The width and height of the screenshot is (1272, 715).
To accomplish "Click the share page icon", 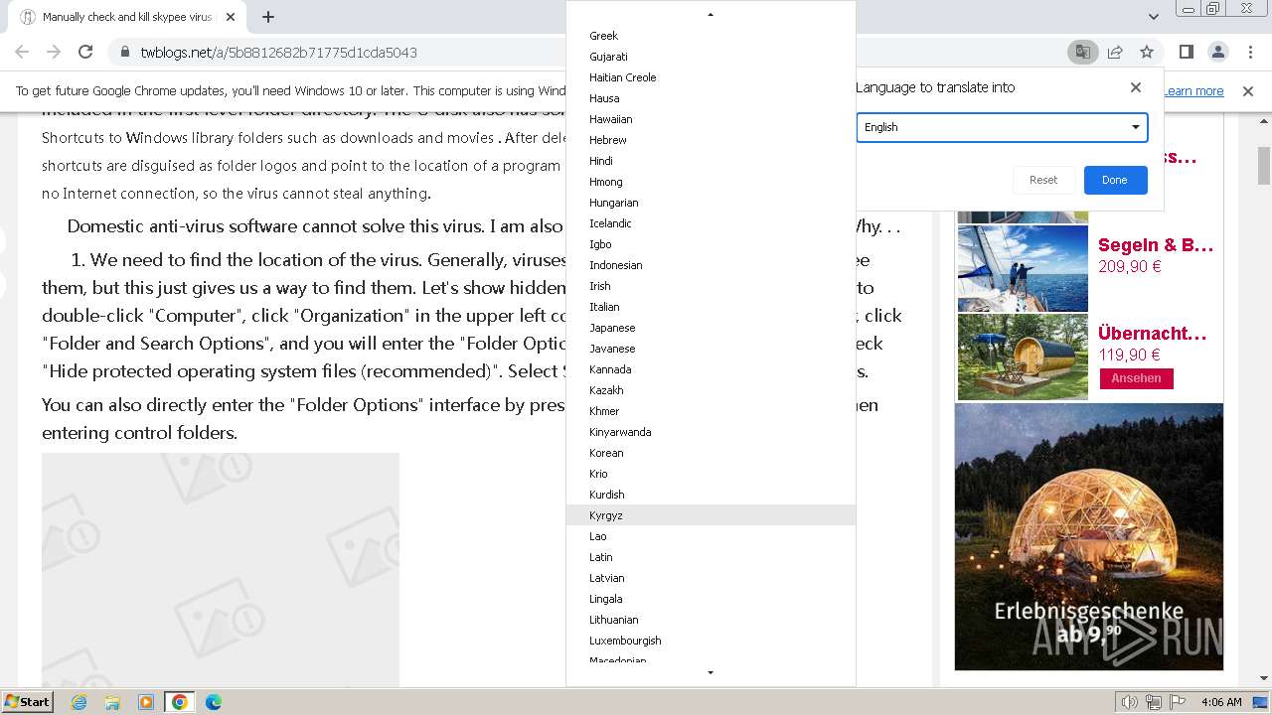I will (x=1115, y=52).
